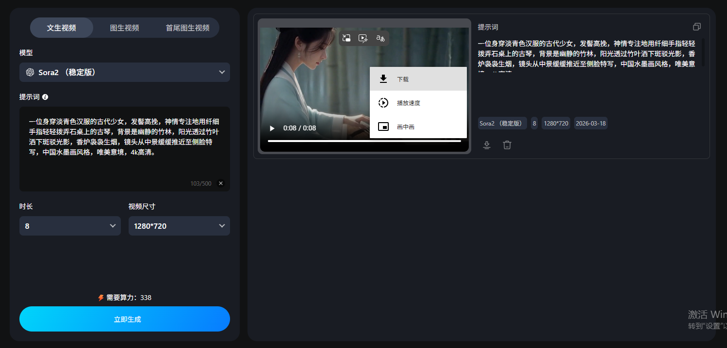
Task: Play the generated video
Action: click(272, 128)
